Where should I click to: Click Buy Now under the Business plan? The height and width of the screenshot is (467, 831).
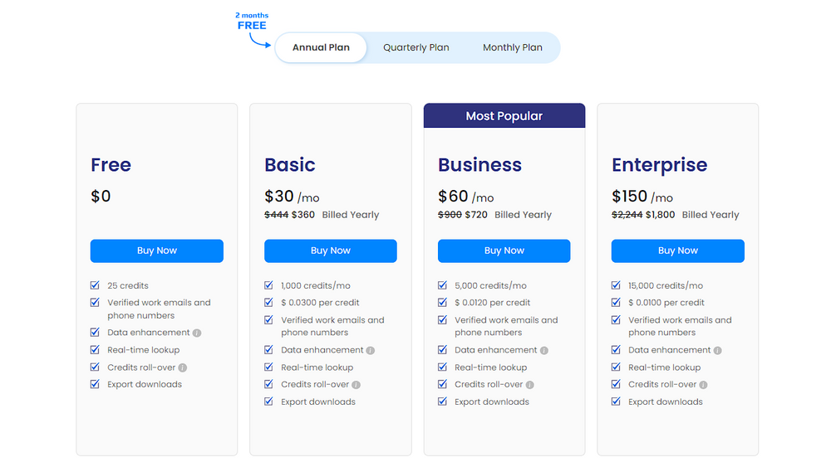tap(504, 251)
